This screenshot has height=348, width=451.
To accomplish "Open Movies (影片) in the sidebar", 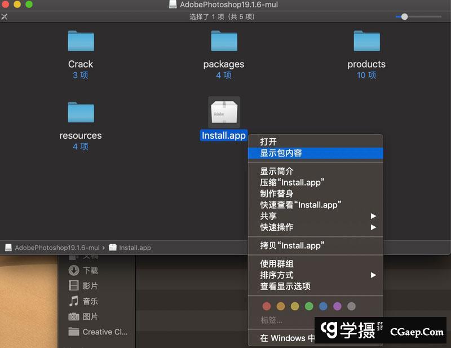I will (90, 286).
